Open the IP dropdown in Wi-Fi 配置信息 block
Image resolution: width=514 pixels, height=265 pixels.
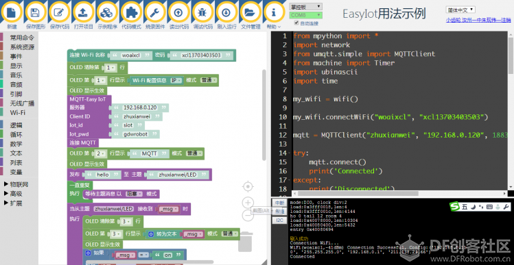(176, 81)
